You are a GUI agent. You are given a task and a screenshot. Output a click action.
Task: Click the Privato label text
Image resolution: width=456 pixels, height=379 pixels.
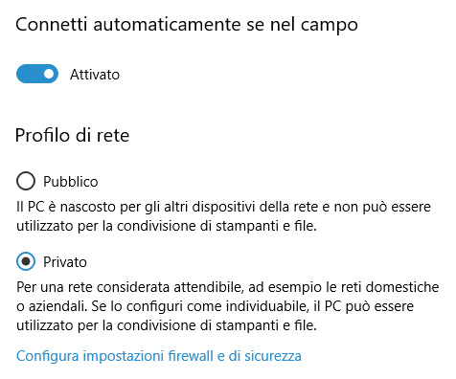(65, 262)
